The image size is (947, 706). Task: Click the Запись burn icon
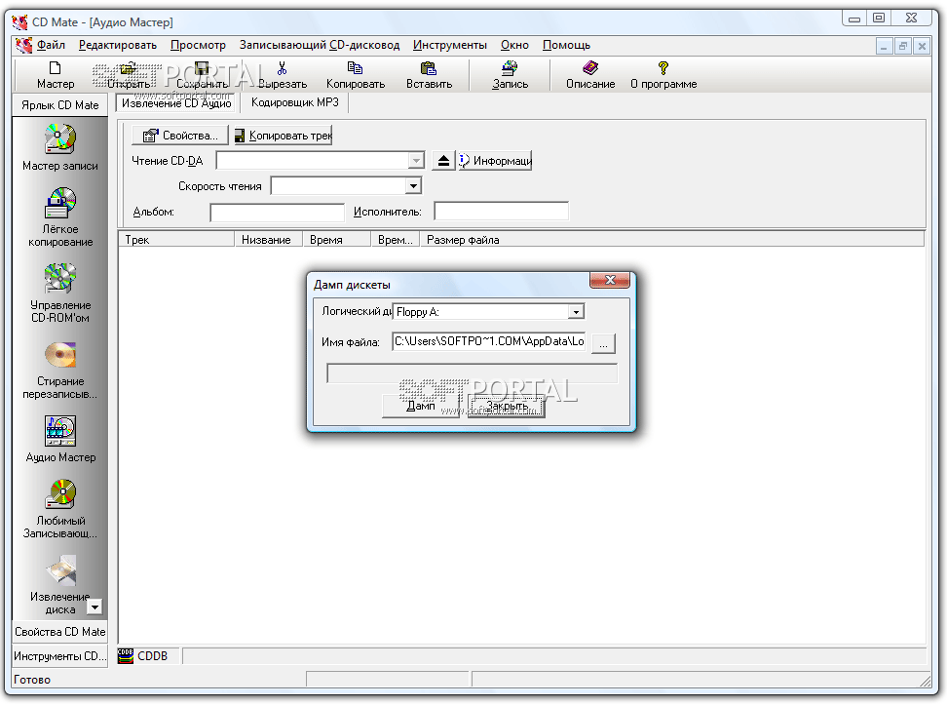coord(510,68)
